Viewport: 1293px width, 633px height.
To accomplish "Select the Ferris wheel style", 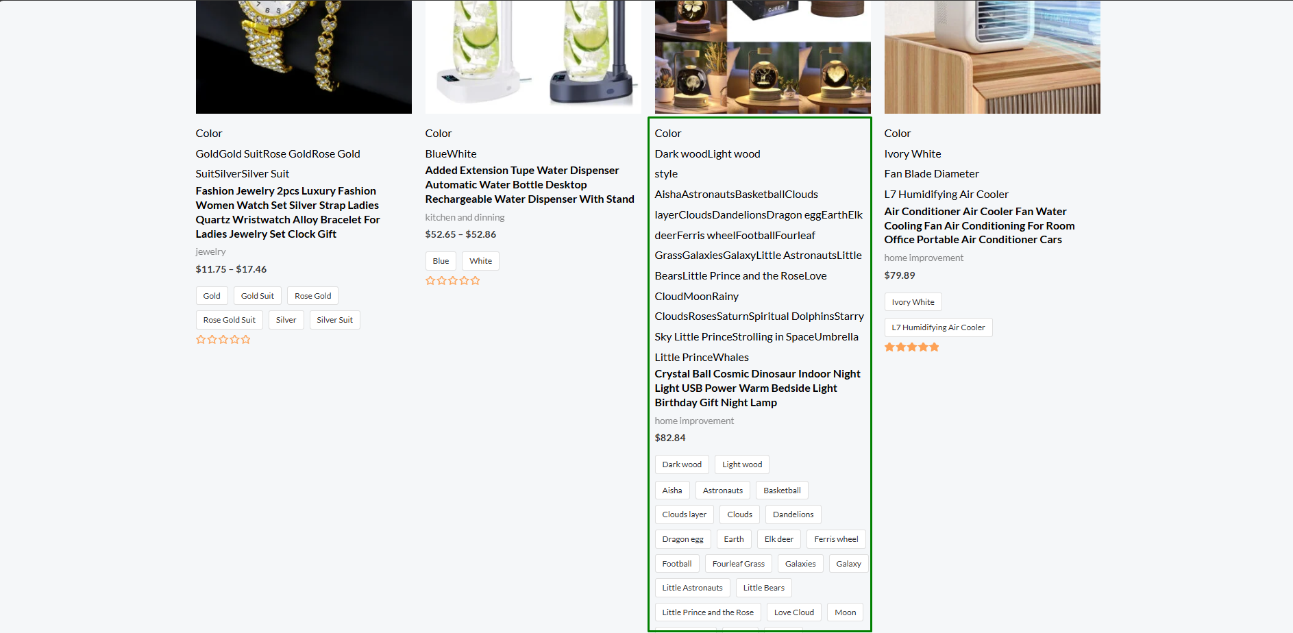I will pyautogui.click(x=836, y=539).
